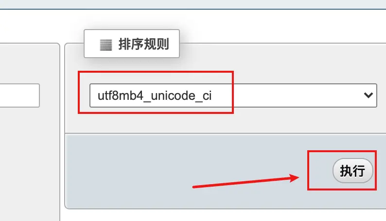Click the red arrow pointing toward 执行

pyautogui.click(x=246, y=181)
